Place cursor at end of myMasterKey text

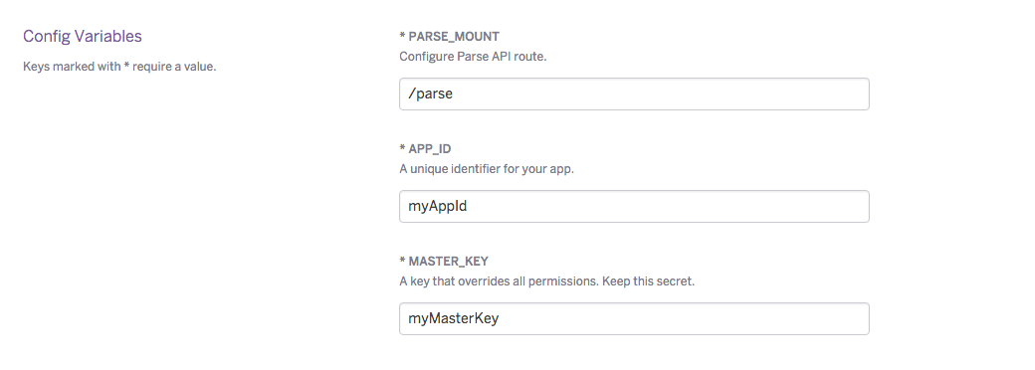pos(501,318)
